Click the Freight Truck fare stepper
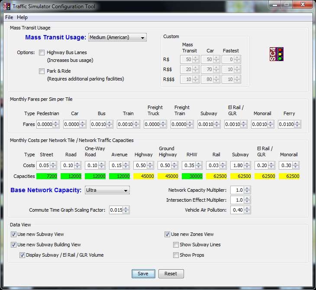 pyautogui.click(x=163, y=124)
